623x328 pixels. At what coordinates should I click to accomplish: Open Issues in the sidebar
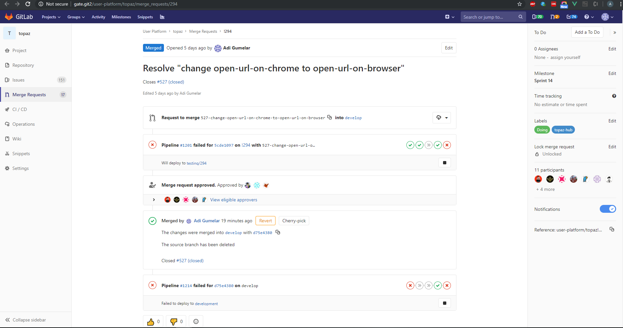point(19,80)
